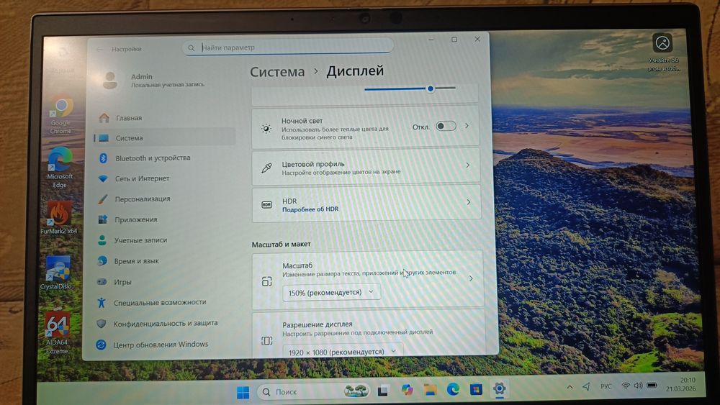
Task: Click the Scale icon in the Масштаб row
Action: pyautogui.click(x=267, y=281)
